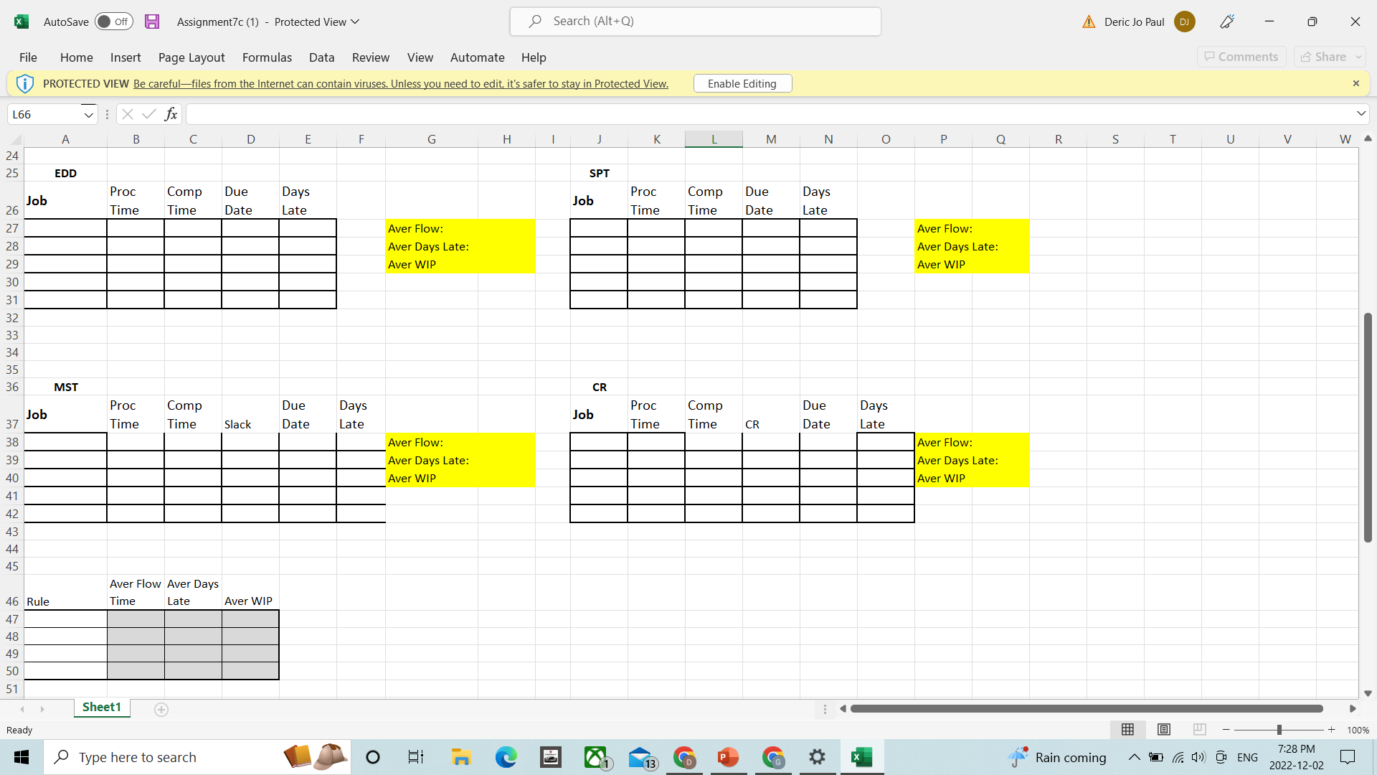Click the inking pen icon near the profile

coord(1226,22)
